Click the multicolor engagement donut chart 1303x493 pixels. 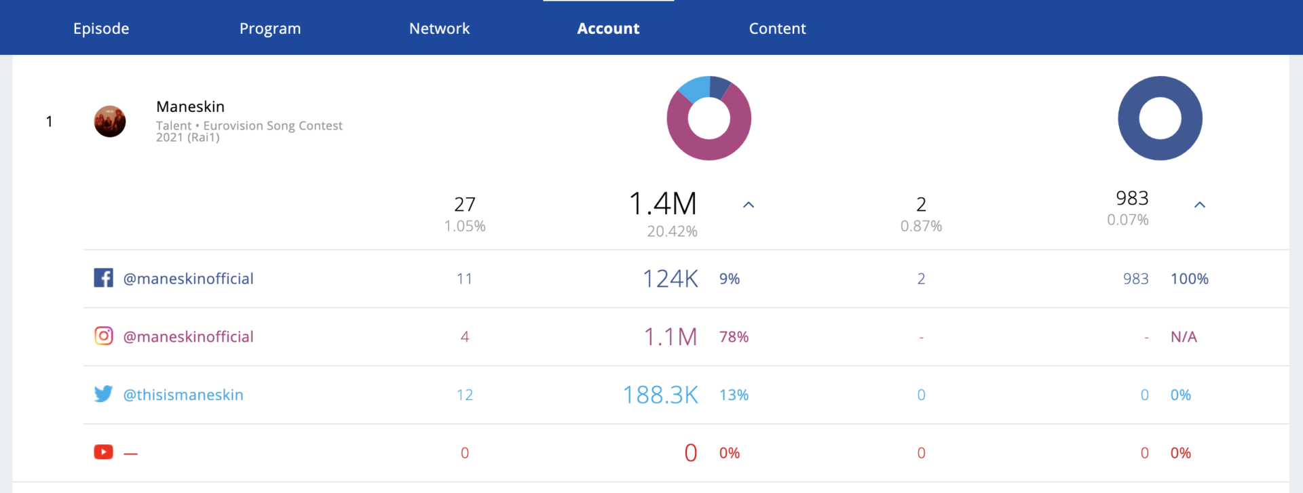pyautogui.click(x=709, y=118)
